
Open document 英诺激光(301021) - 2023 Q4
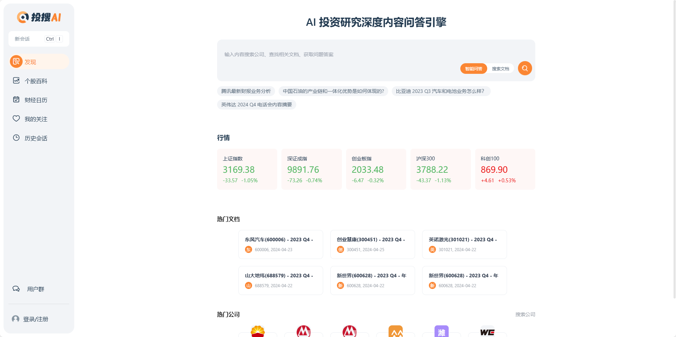[465, 244]
